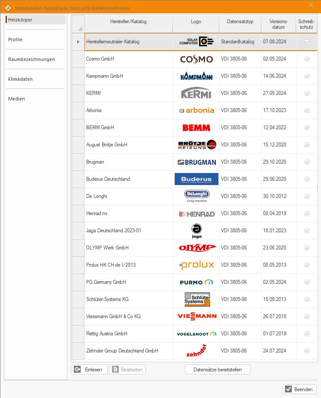This screenshot has width=321, height=398.
Task: Click the Brötje Heizung logo
Action: click(197, 144)
